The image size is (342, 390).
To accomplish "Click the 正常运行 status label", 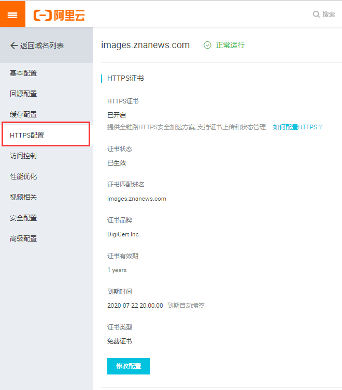I will click(230, 45).
